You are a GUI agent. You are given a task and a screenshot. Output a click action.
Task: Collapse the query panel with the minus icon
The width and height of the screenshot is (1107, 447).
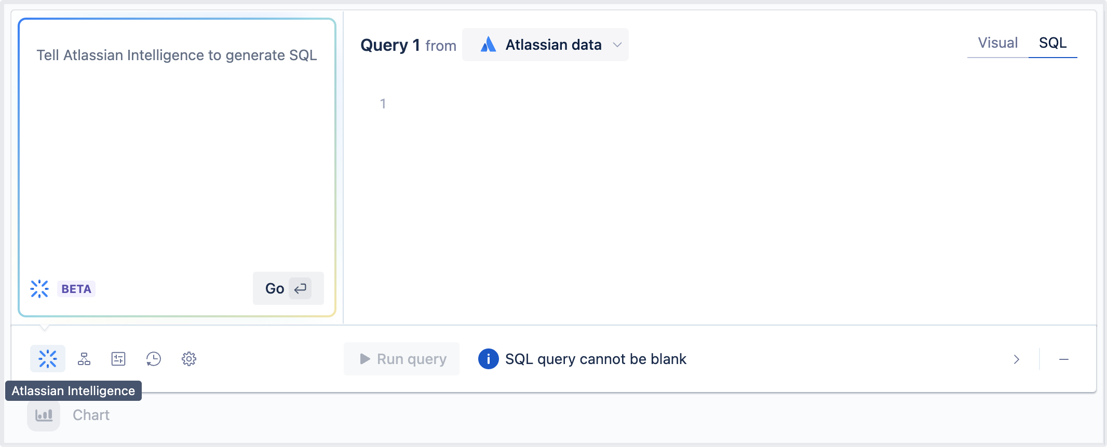[x=1064, y=359]
